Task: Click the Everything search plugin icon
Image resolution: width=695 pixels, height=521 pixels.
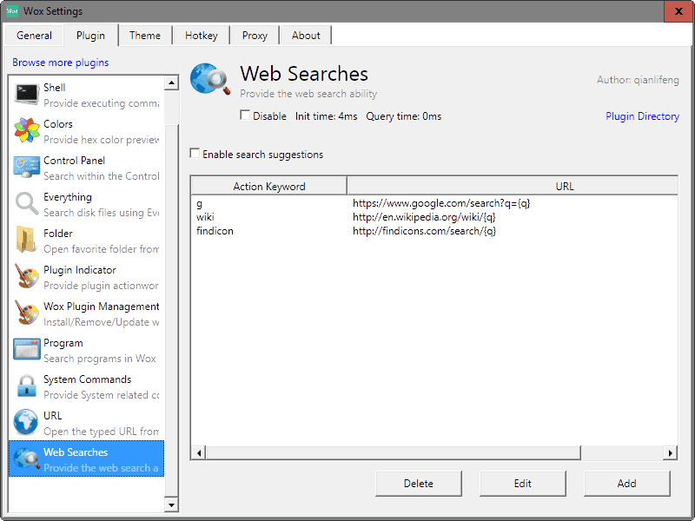Action: 28,204
